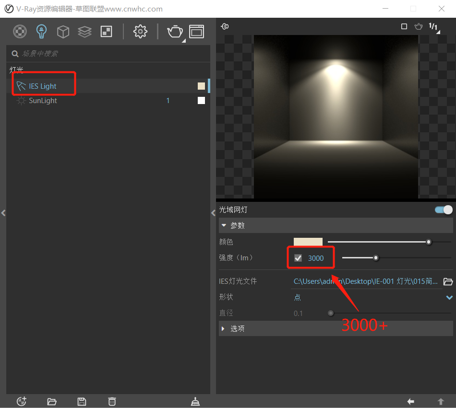Click the small teapot preview render icon
The image size is (456, 408).
419,26
